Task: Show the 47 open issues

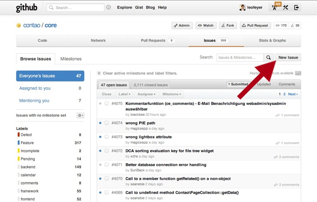Action: [x=114, y=85]
